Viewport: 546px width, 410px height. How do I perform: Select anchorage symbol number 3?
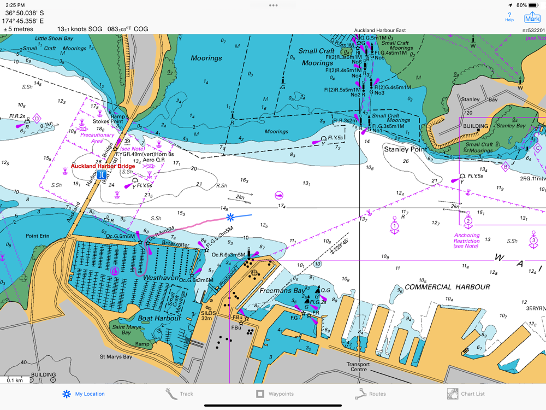coord(533,240)
